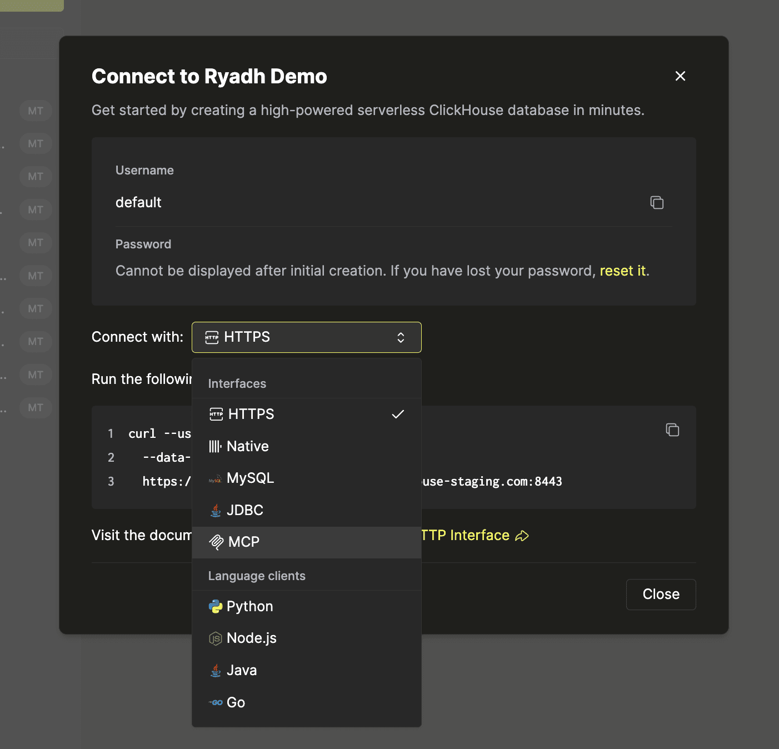This screenshot has height=749, width=779.
Task: Copy the curl command code snippet
Action: [x=672, y=430]
